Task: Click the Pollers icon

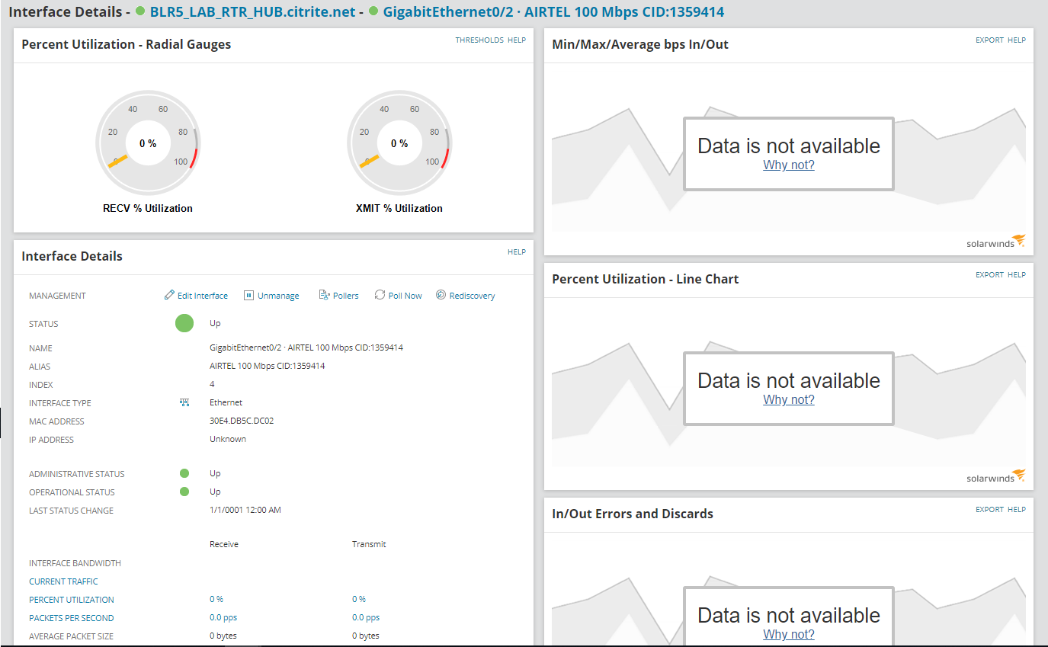Action: pyautogui.click(x=324, y=295)
